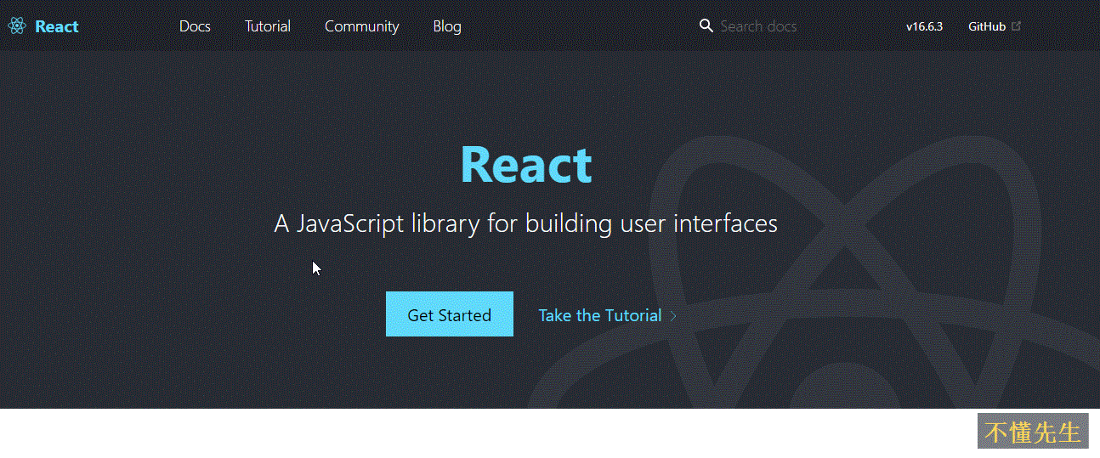Click the 'A JavaScript library for building user interfaces' tagline
Screen dimensions: 1100x458
[x=526, y=224]
